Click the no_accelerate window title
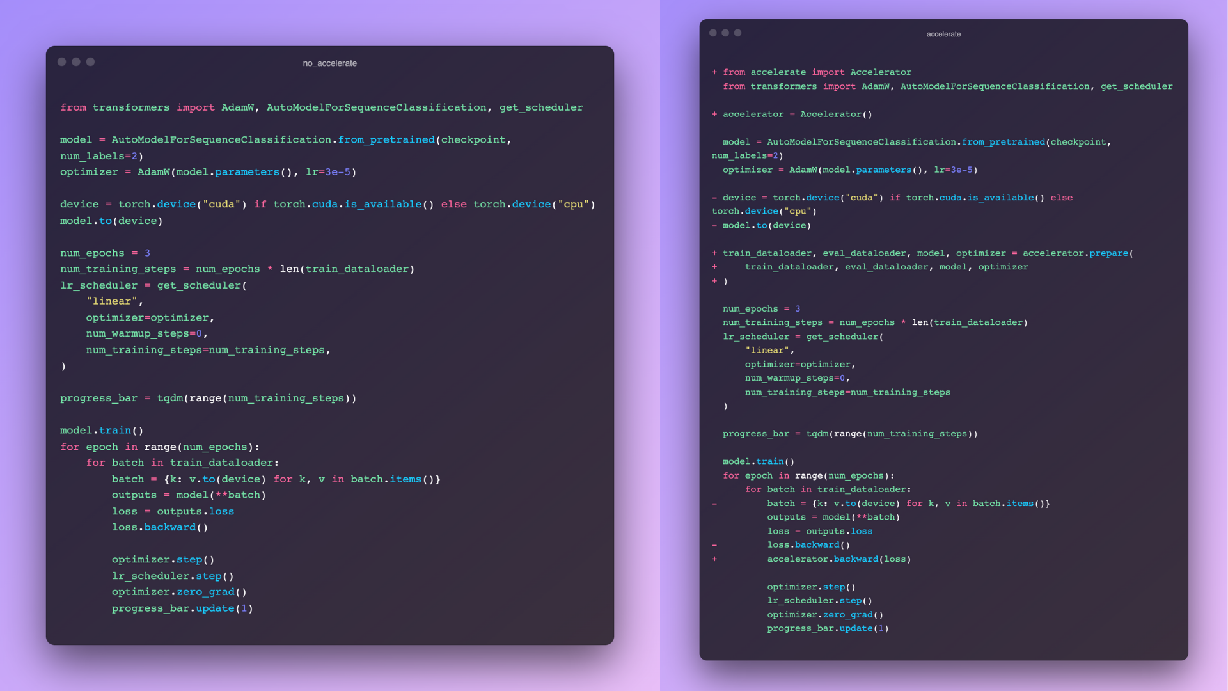The width and height of the screenshot is (1228, 691). click(x=329, y=63)
